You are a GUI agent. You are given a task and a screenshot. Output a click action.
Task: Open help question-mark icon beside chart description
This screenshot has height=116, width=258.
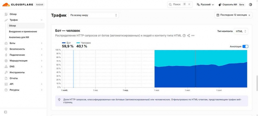(184, 36)
